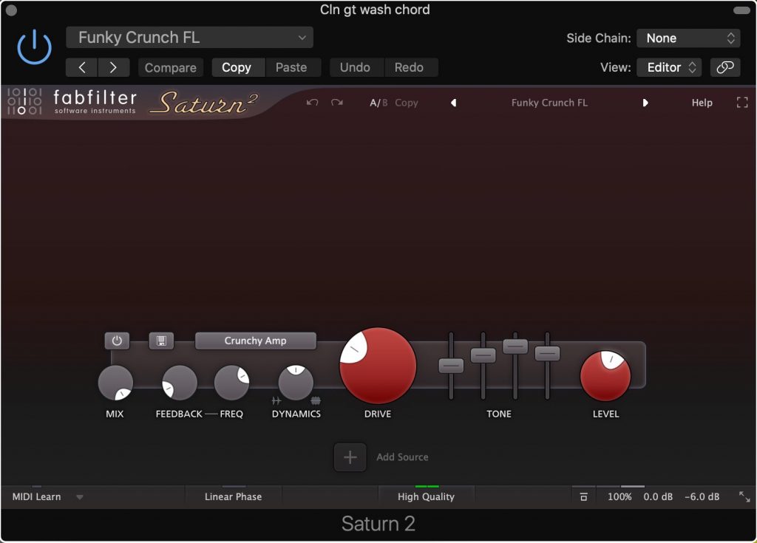Screen dimensions: 757x543
Task: Click the Add Source label
Action: (x=402, y=457)
